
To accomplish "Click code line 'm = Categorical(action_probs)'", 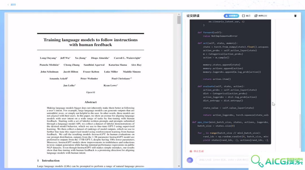I will pyautogui.click(x=223, y=54).
